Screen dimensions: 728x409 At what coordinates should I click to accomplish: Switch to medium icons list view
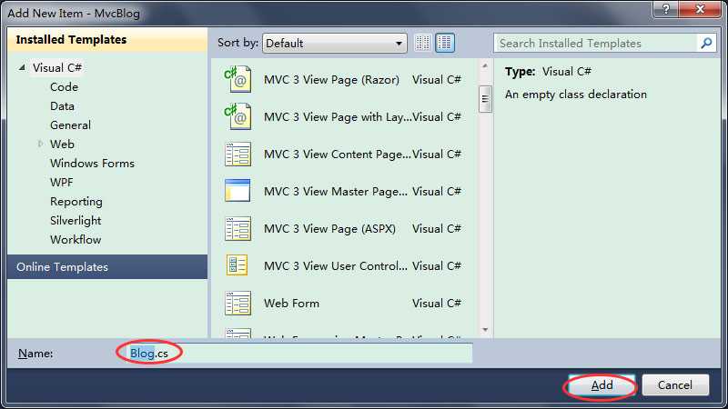(x=444, y=43)
